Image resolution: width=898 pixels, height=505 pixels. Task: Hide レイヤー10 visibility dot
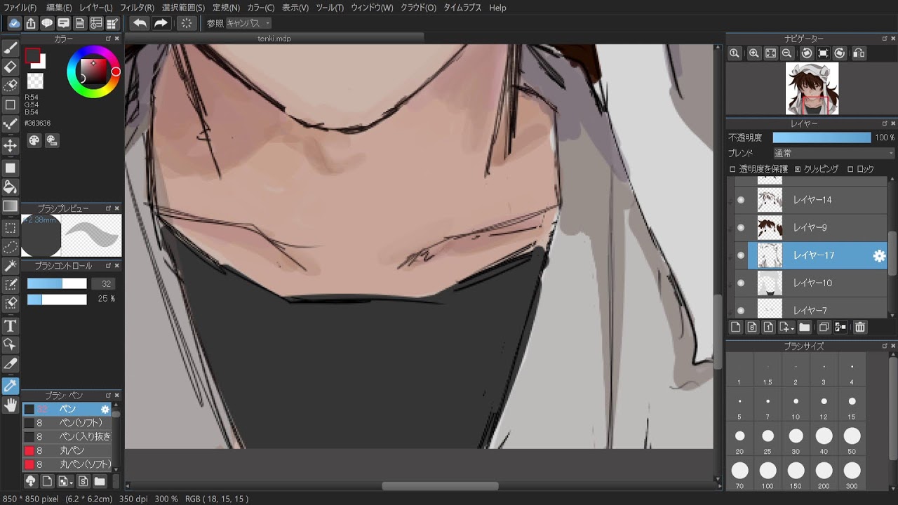point(740,283)
